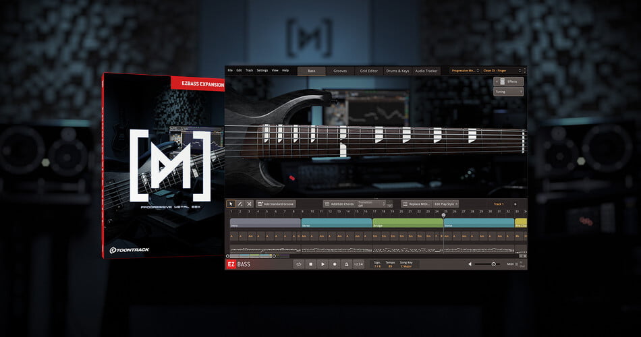
Task: Select the pencil draw tool
Action: (x=240, y=204)
